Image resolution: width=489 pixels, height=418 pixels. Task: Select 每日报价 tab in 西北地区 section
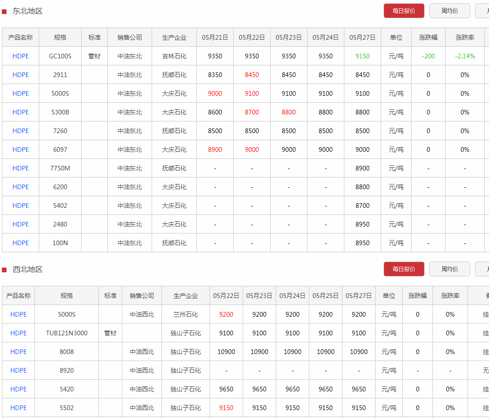[404, 269]
